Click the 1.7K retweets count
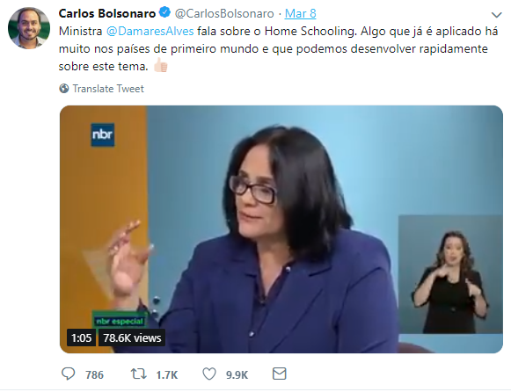511x392 pixels. pos(167,374)
